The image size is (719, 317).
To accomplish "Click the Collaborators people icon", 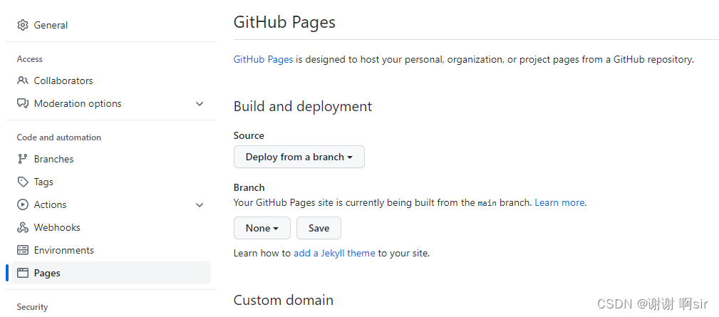I will tap(23, 80).
